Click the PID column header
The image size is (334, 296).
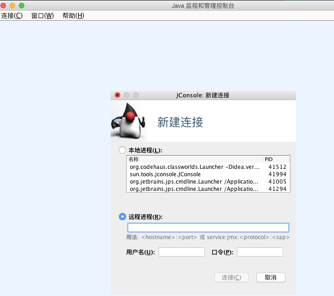(x=276, y=159)
